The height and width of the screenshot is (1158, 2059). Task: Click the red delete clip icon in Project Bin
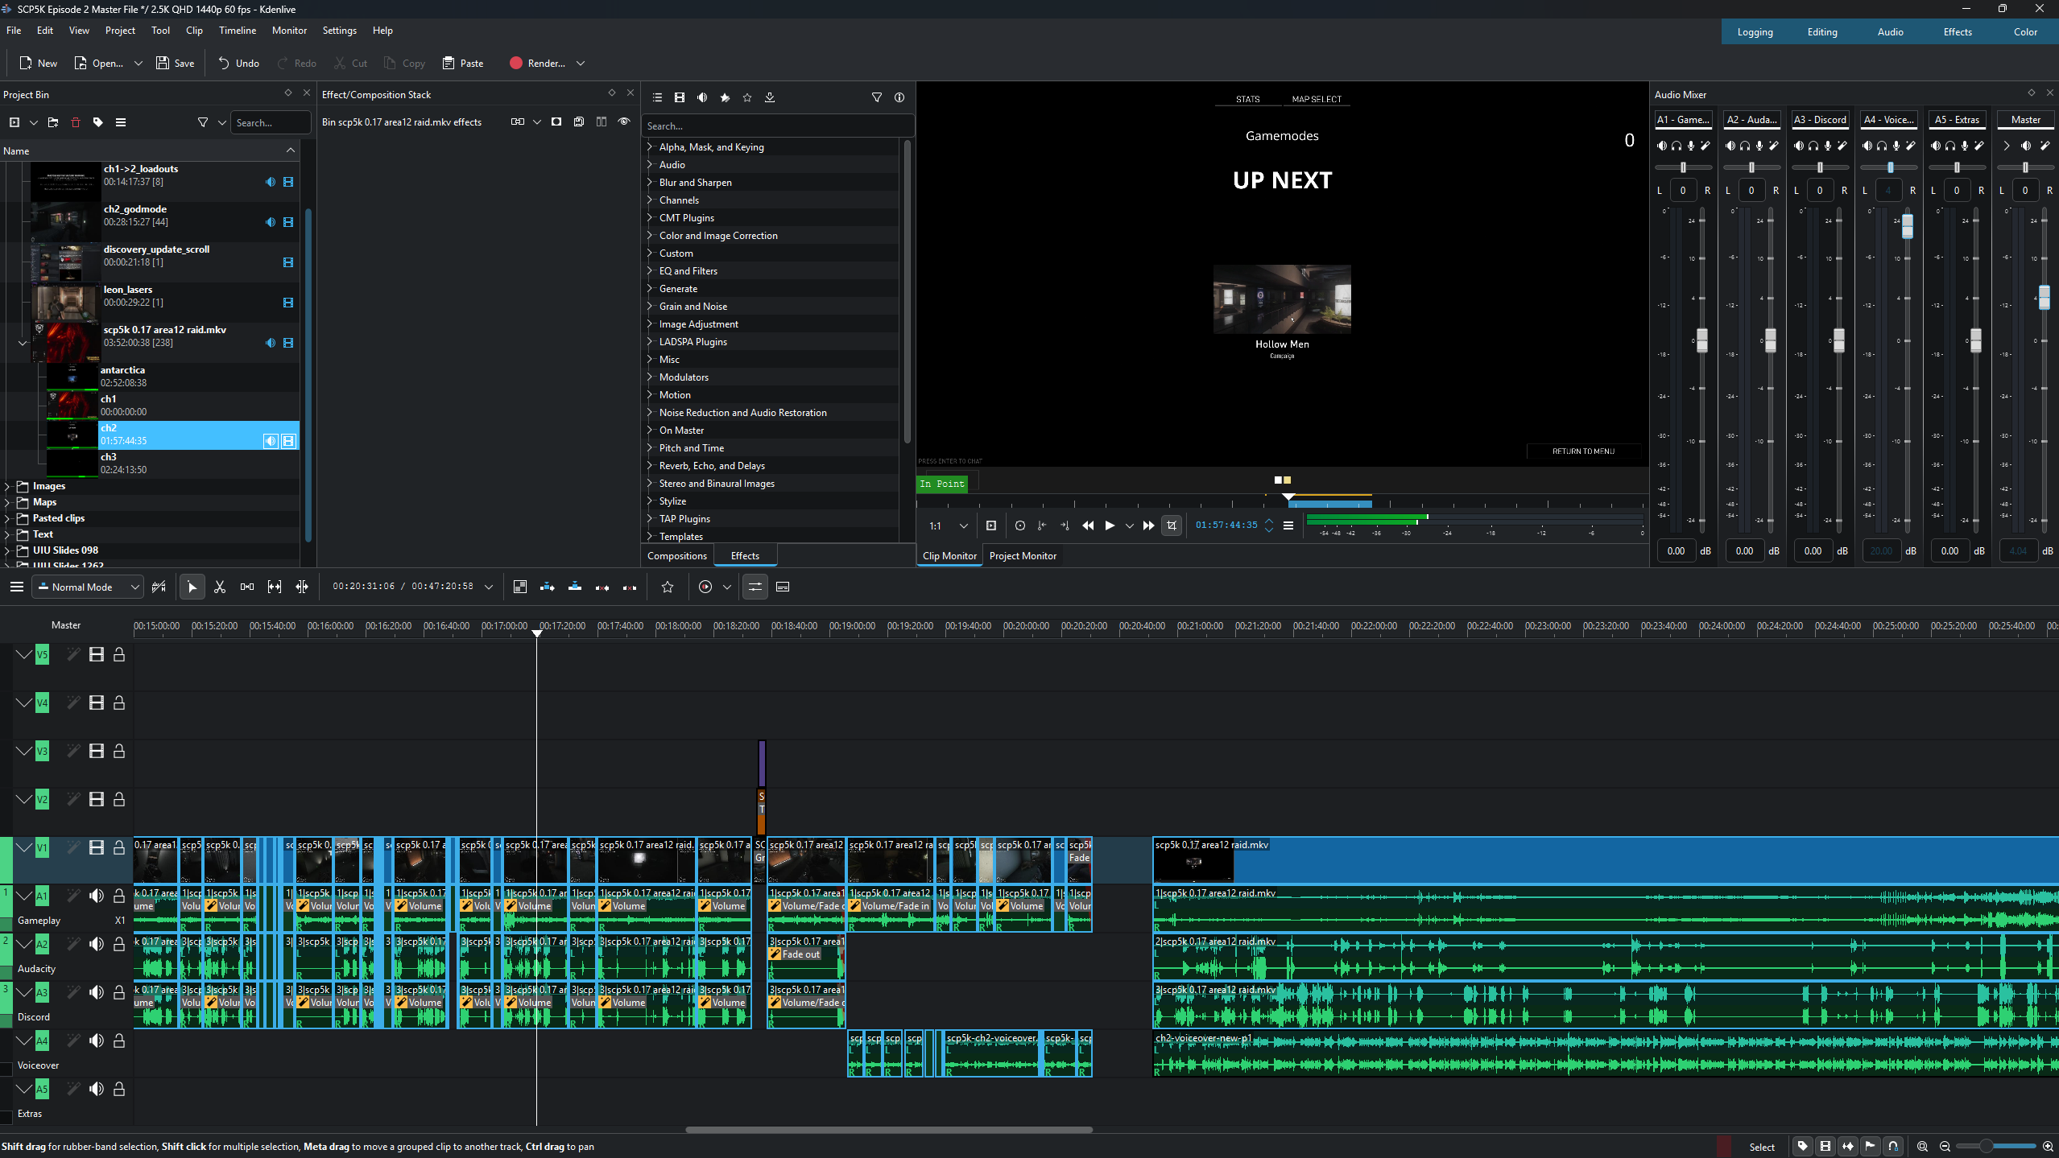[76, 122]
